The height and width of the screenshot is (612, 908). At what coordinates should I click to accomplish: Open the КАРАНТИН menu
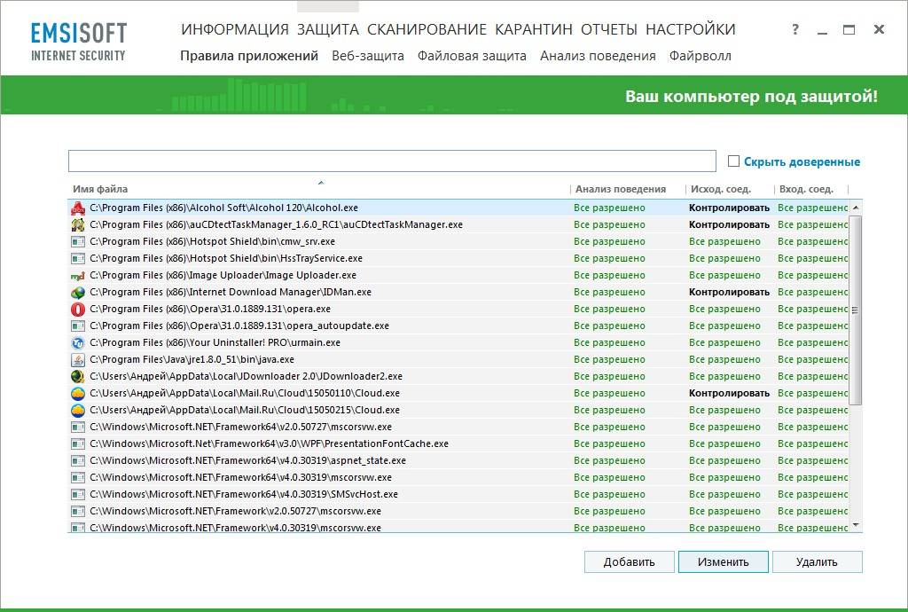(534, 29)
